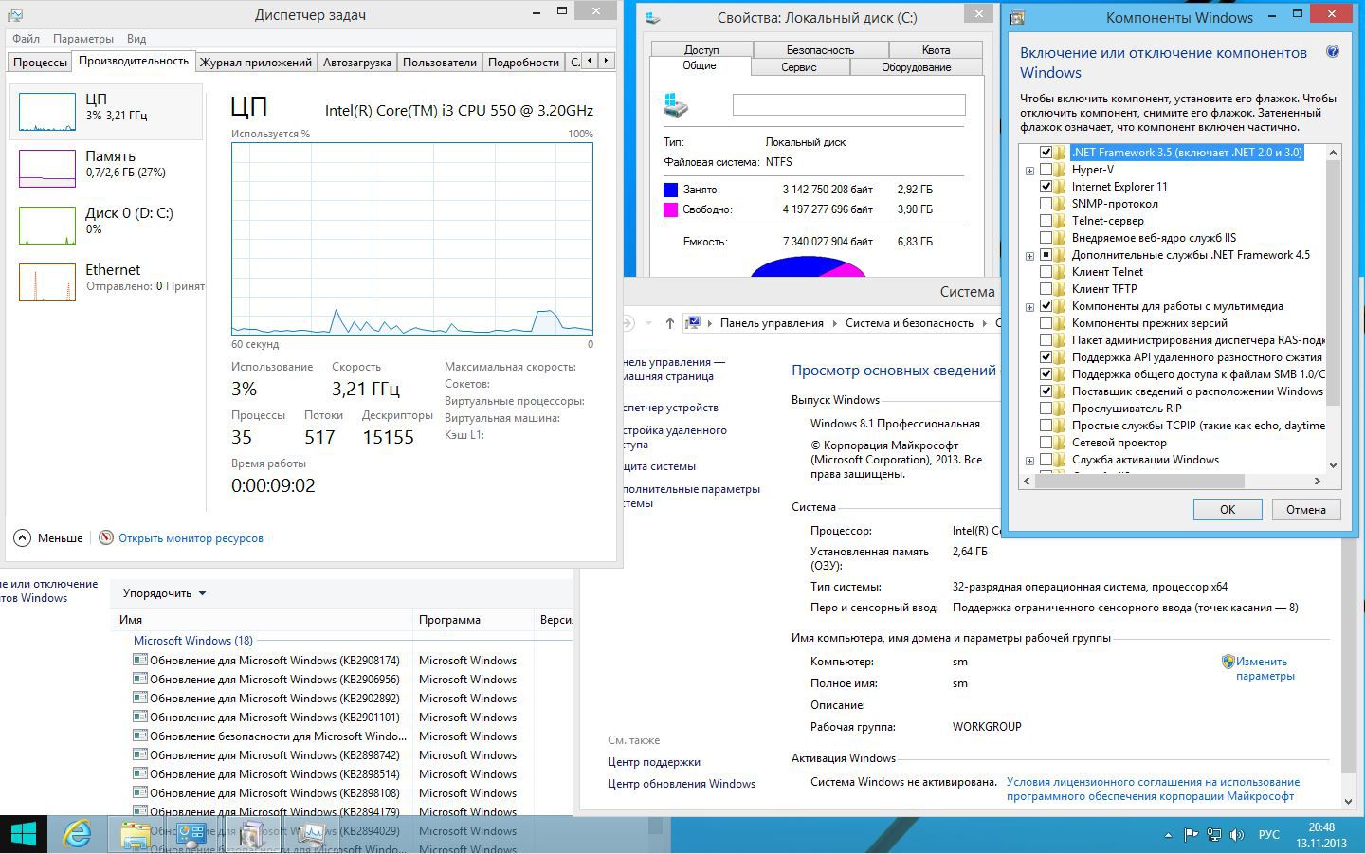
Task: Click the volume speaker tray icon
Action: (x=1237, y=835)
